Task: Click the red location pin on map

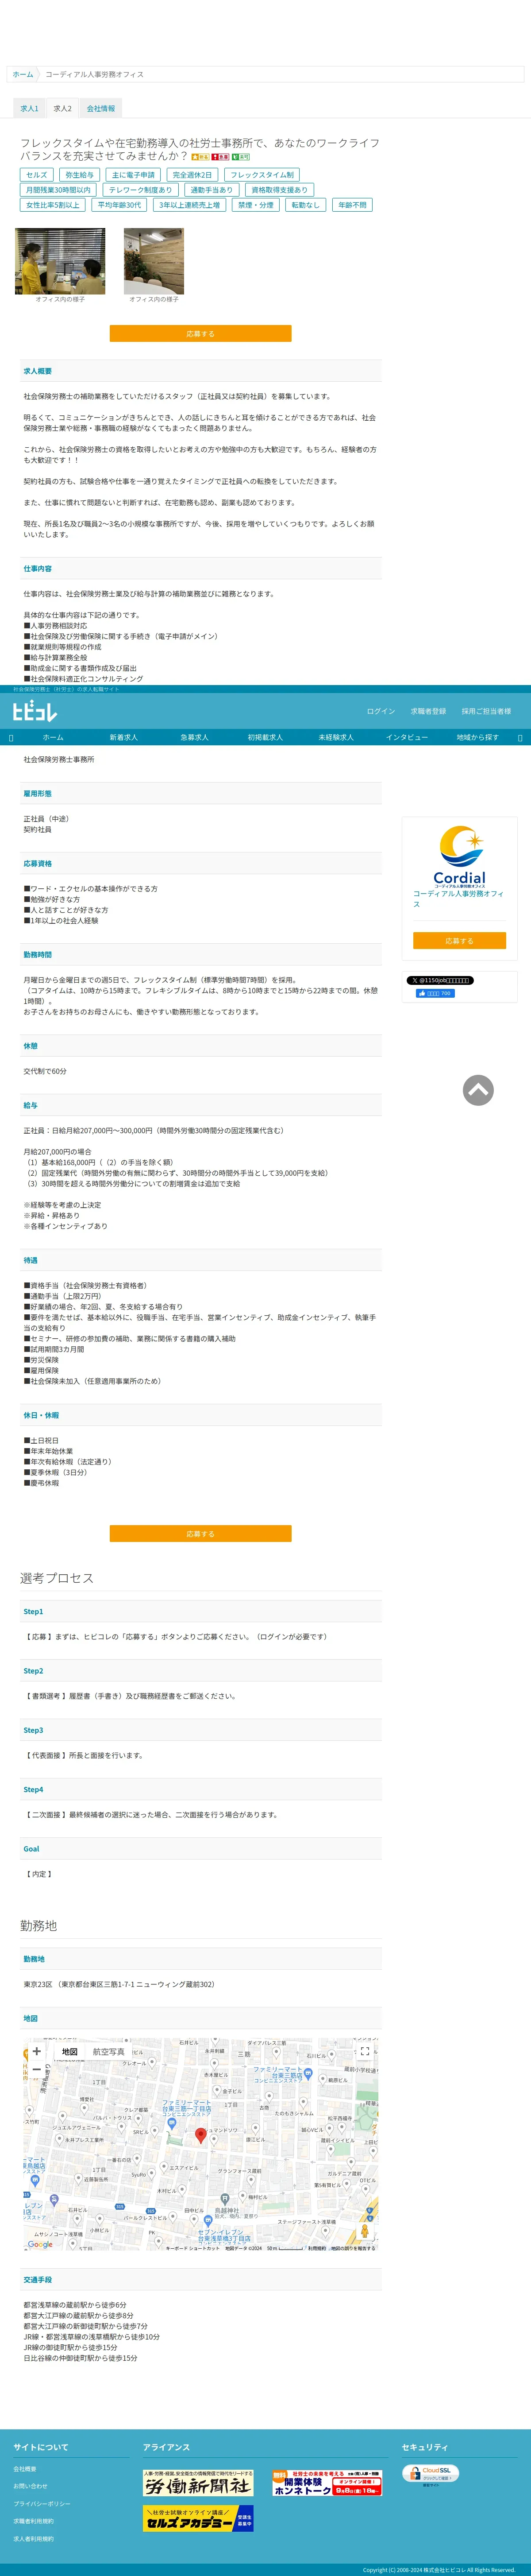Action: 200,2135
